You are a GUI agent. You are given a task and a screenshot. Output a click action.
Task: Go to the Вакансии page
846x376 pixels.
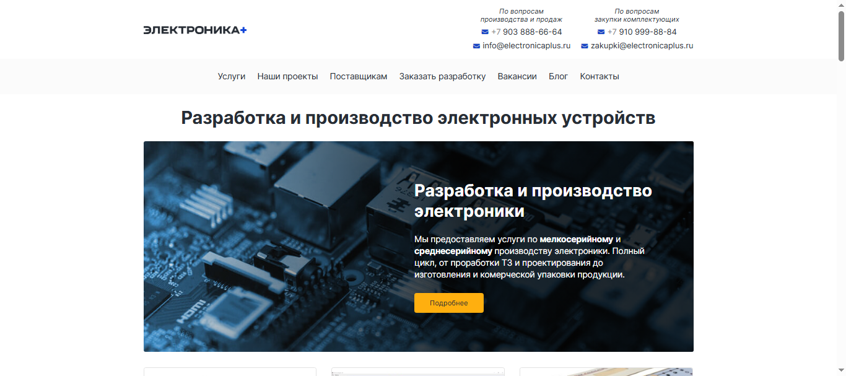pos(517,76)
